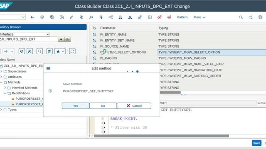Screen dimensions: 266x149
Task: Expand the Attributes folder
Action: (x=1, y=77)
